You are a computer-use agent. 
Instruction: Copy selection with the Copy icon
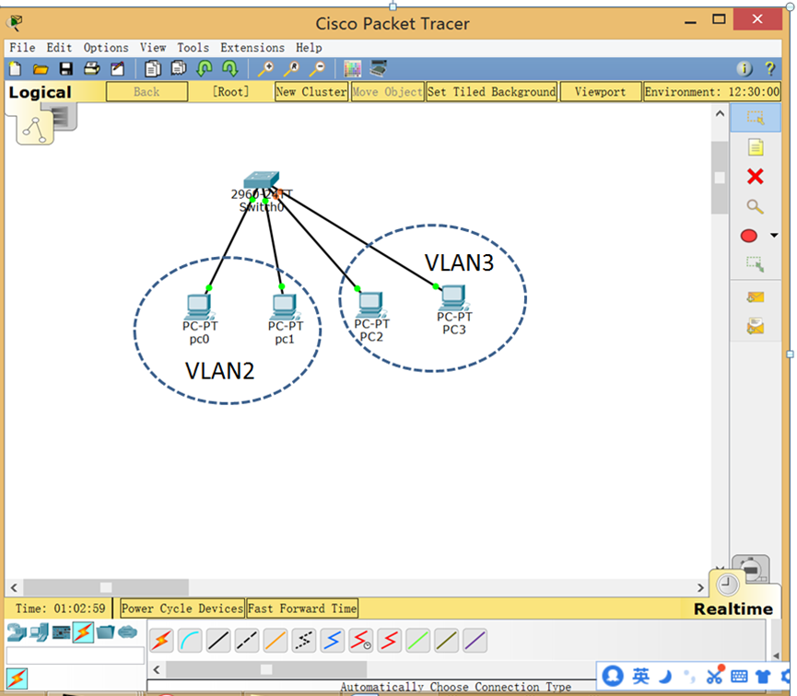click(152, 68)
